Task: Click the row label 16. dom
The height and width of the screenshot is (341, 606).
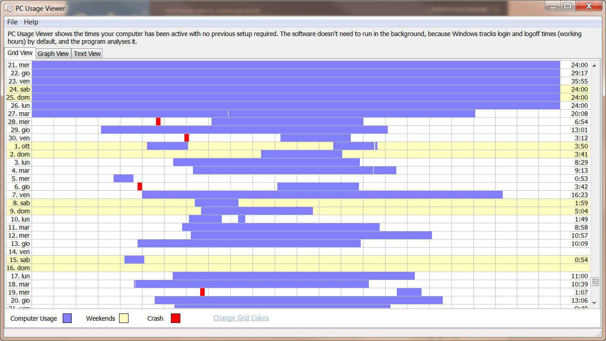Action: (18, 268)
